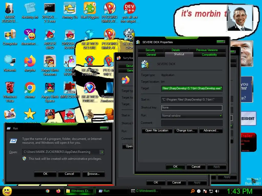
Task: Click the smiley Start button
Action: point(7,191)
